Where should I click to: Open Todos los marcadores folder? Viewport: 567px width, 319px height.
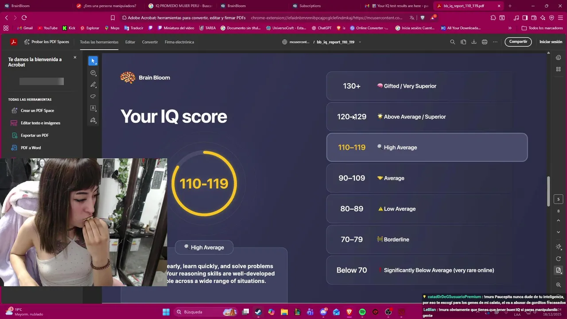pyautogui.click(x=542, y=28)
